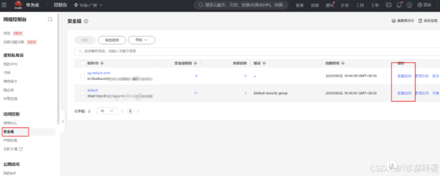Click rule count 8 for sg-default-smb

196,76
